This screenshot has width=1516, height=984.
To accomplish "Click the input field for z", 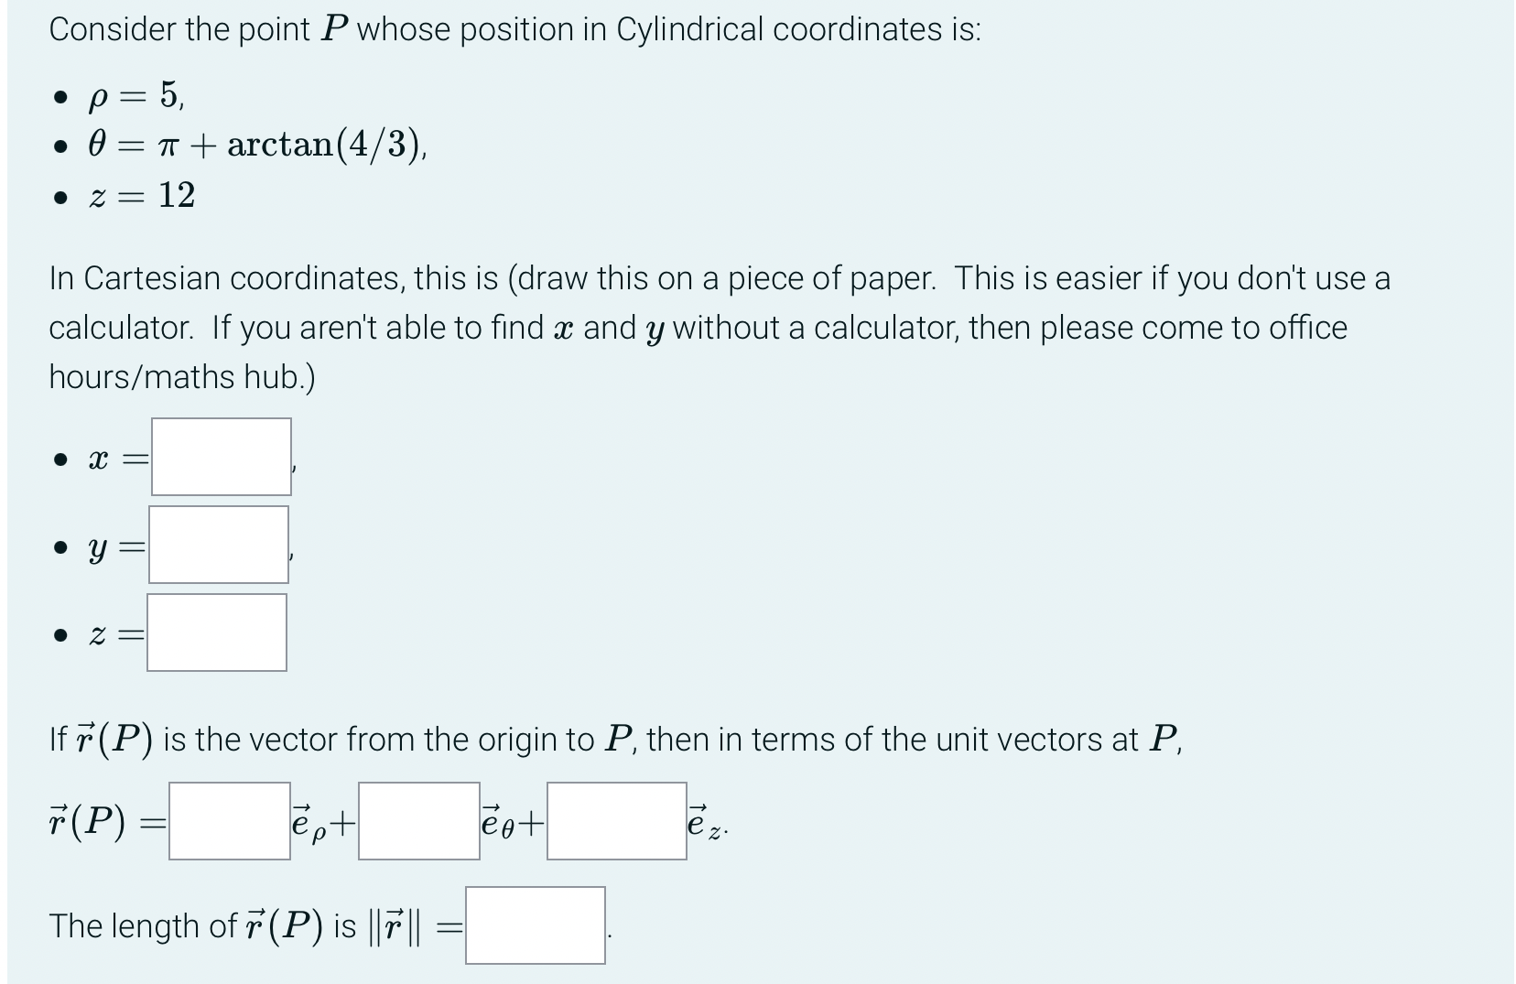I will coord(218,632).
